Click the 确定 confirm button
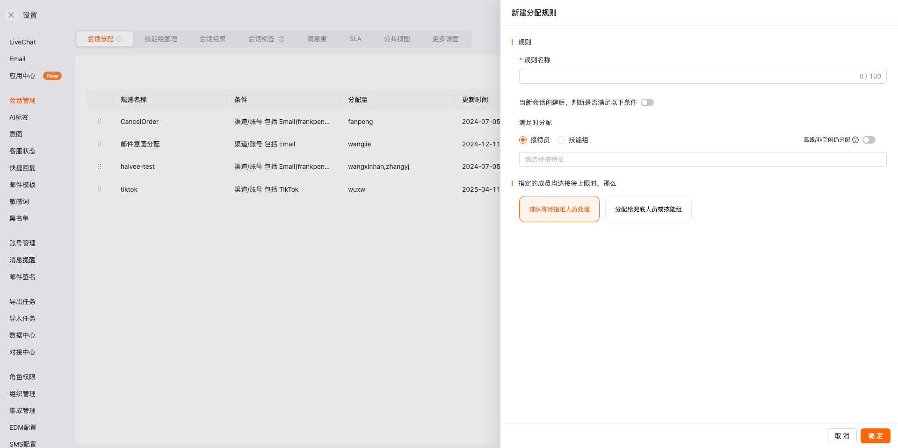The width and height of the screenshot is (898, 448). tap(875, 436)
